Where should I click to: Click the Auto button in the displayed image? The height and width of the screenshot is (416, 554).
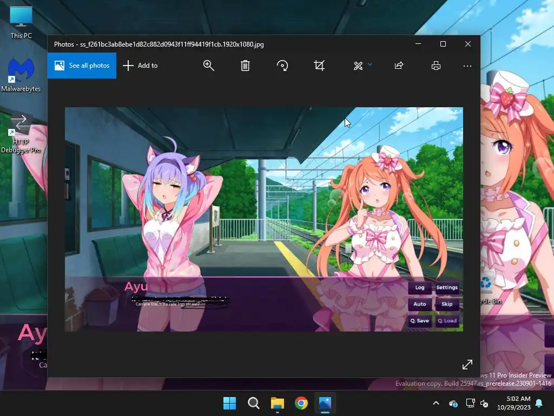pos(420,304)
